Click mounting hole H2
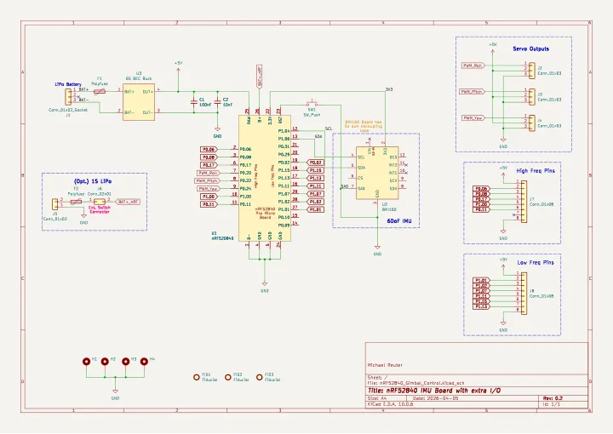Screen dimensions: 613x434 105,362
